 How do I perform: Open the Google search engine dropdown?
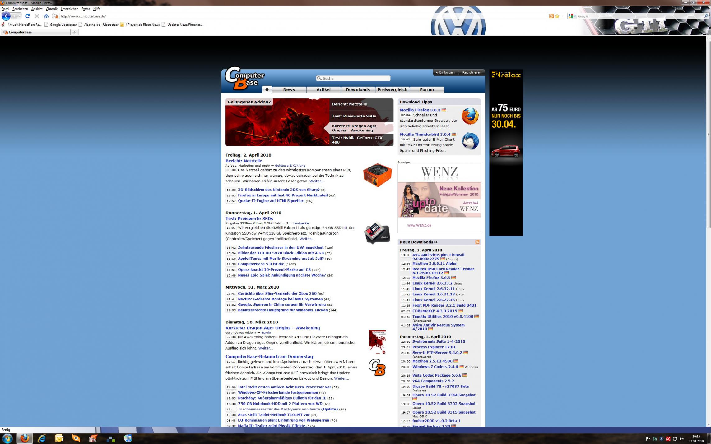click(x=572, y=16)
